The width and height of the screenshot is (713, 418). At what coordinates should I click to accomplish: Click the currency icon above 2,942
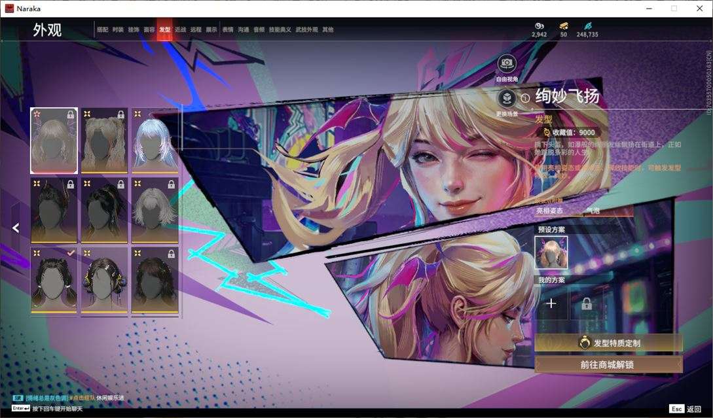539,26
